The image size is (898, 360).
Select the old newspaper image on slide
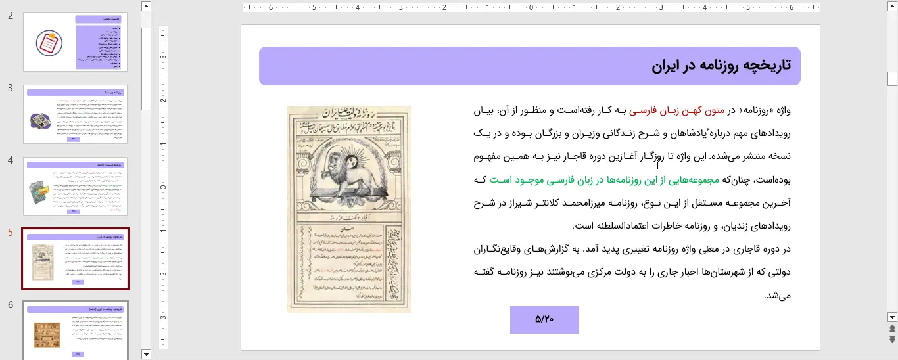349,209
